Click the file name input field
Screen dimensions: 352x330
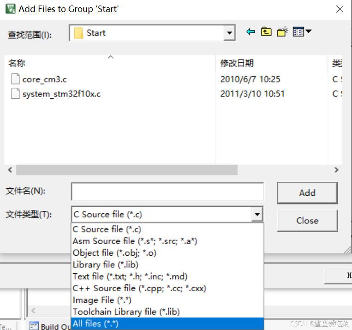point(167,192)
